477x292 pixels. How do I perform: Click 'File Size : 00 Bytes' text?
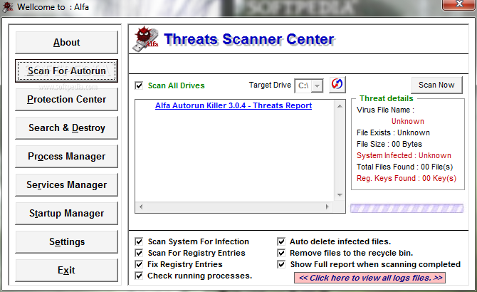(x=389, y=144)
